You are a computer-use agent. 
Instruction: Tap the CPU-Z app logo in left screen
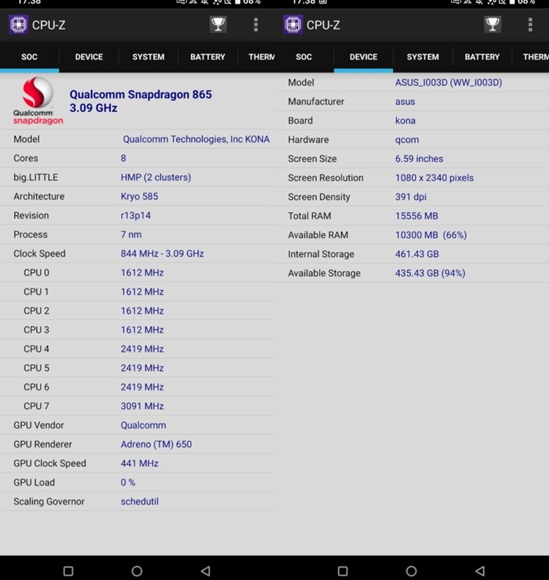(x=18, y=25)
